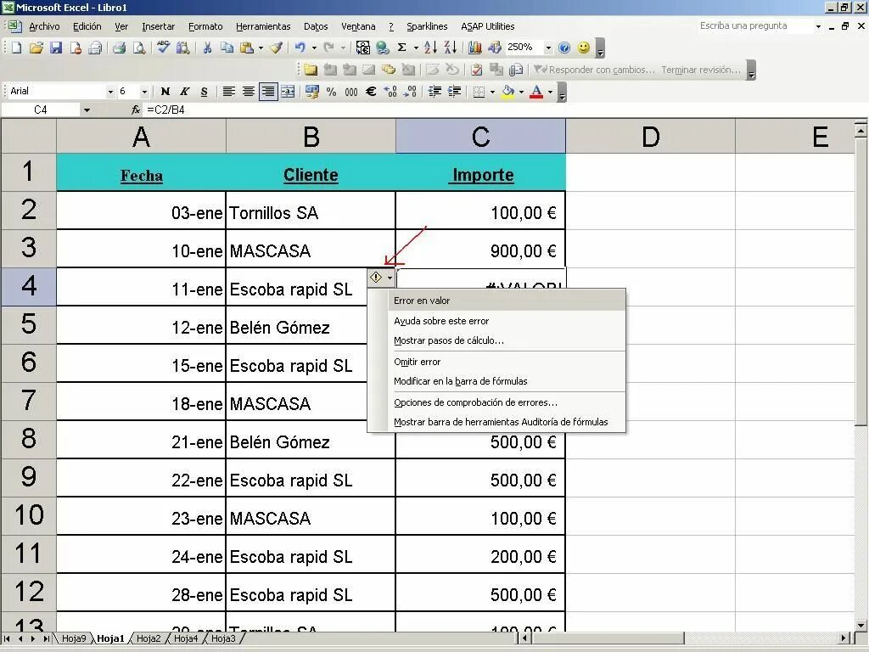Image resolution: width=869 pixels, height=652 pixels.
Task: Cut selection with the scissors icon
Action: tap(207, 48)
